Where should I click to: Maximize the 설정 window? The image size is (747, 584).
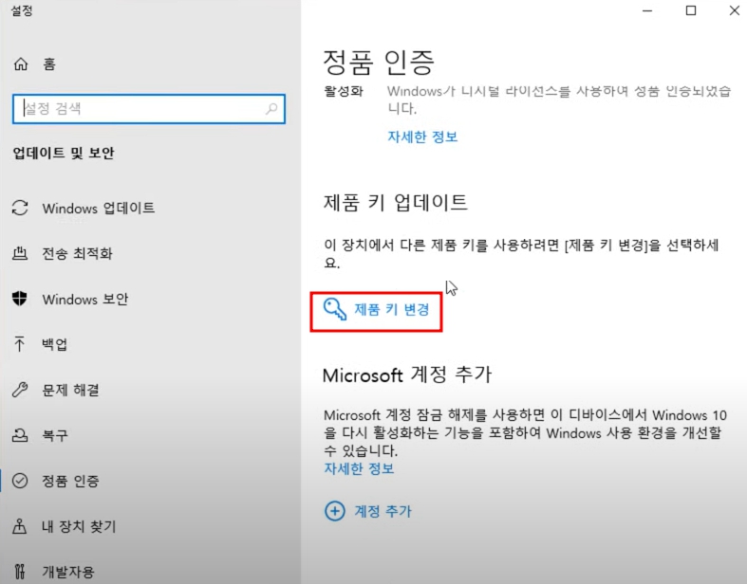(691, 10)
